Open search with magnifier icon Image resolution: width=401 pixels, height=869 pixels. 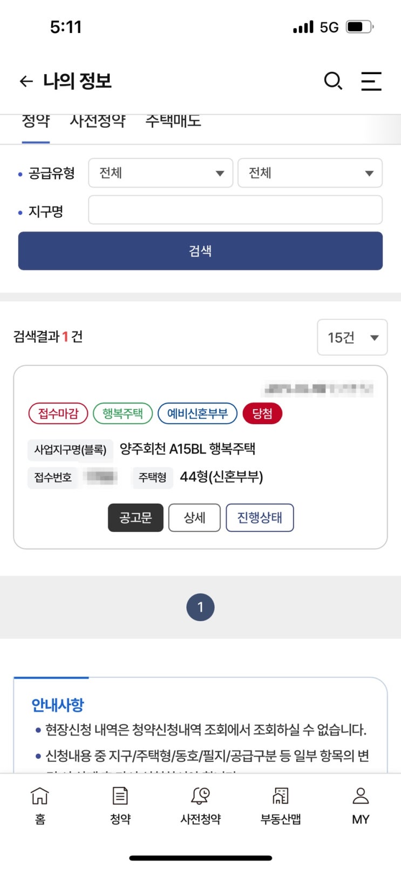point(333,81)
